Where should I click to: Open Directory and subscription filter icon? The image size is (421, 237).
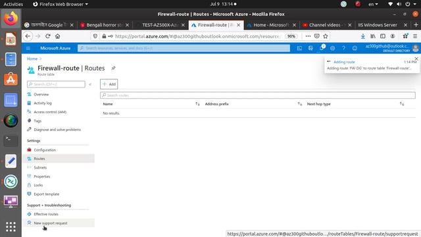(x=310, y=48)
